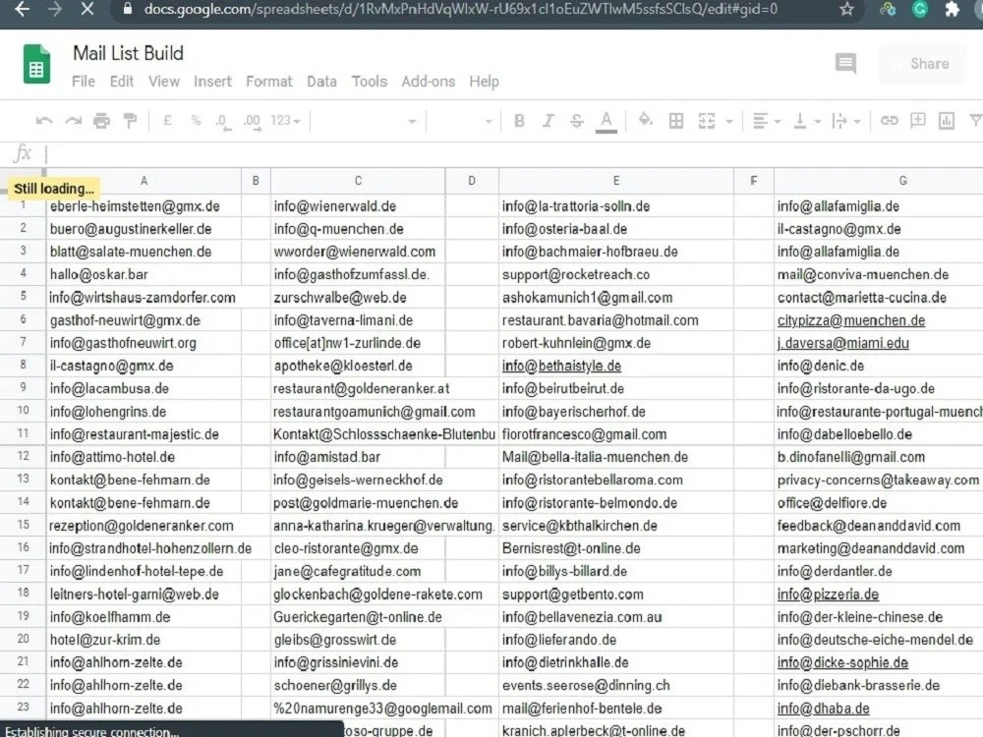The image size is (983, 737).
Task: Click the spreadsheet title Mail List Build
Action: point(128,53)
